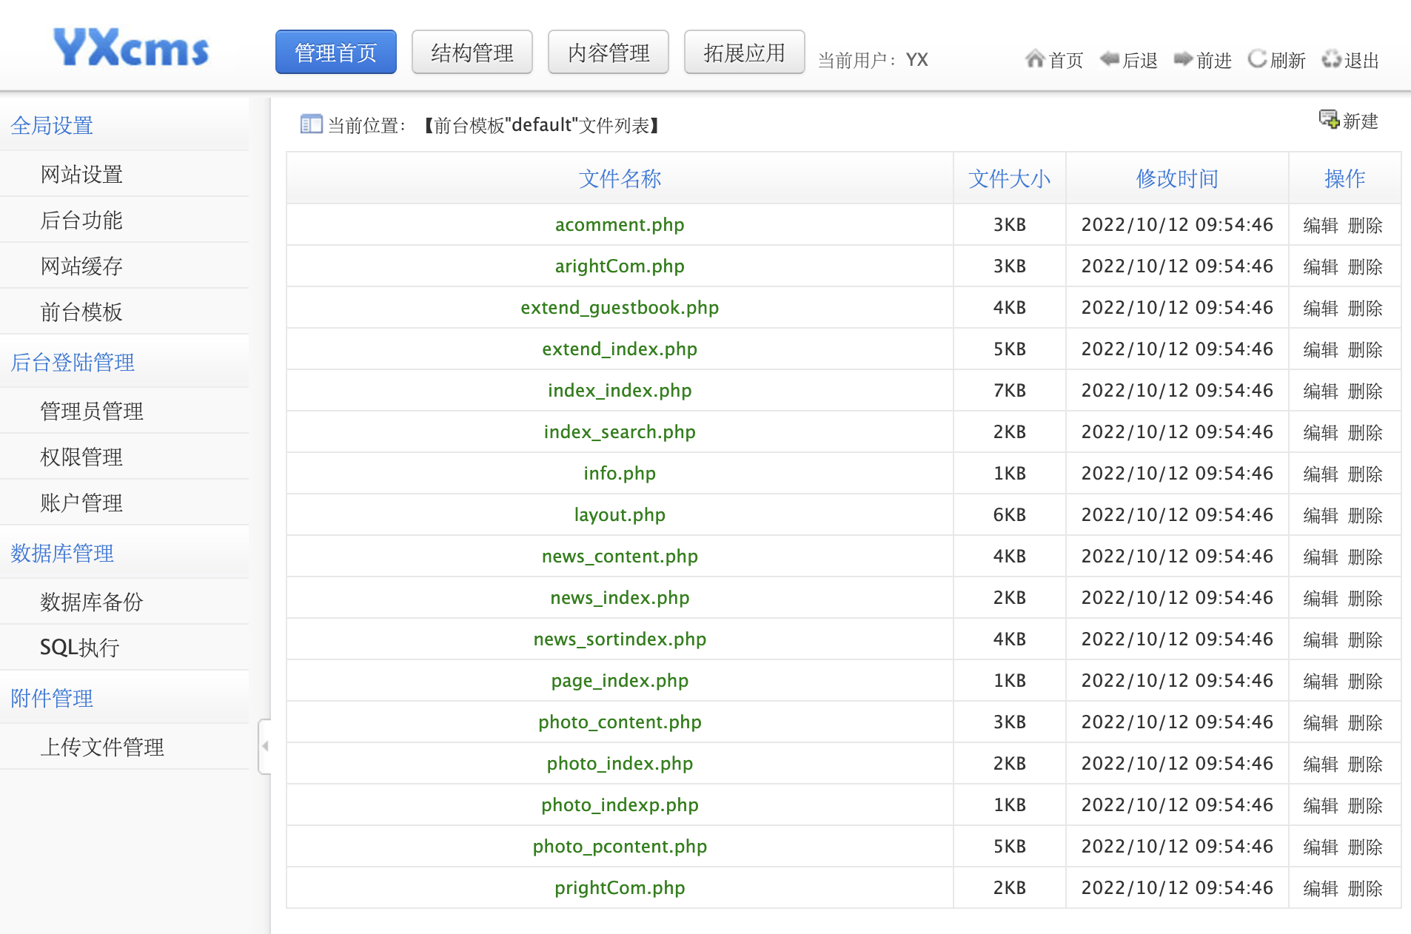
Task: Open file photo_index.php
Action: [620, 764]
